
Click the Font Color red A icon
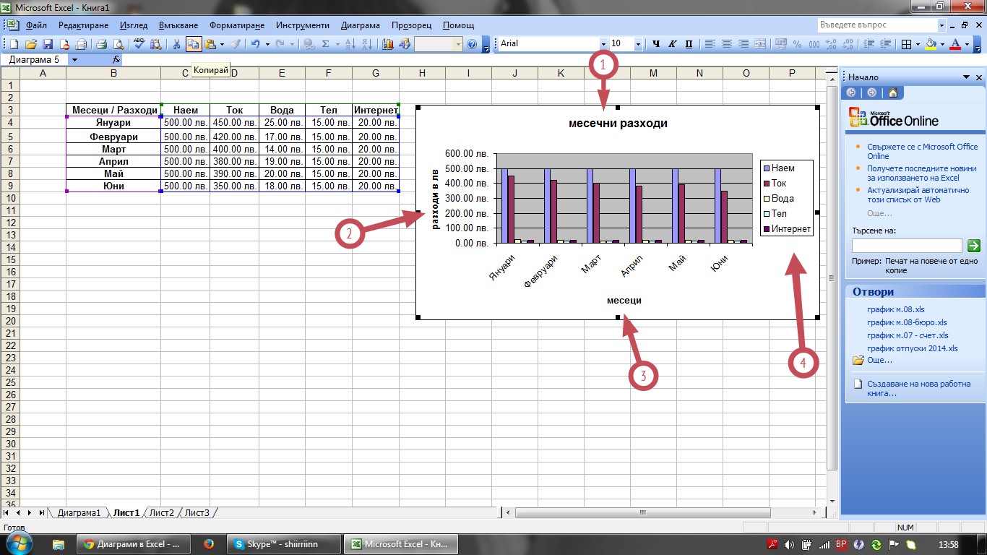tap(955, 44)
